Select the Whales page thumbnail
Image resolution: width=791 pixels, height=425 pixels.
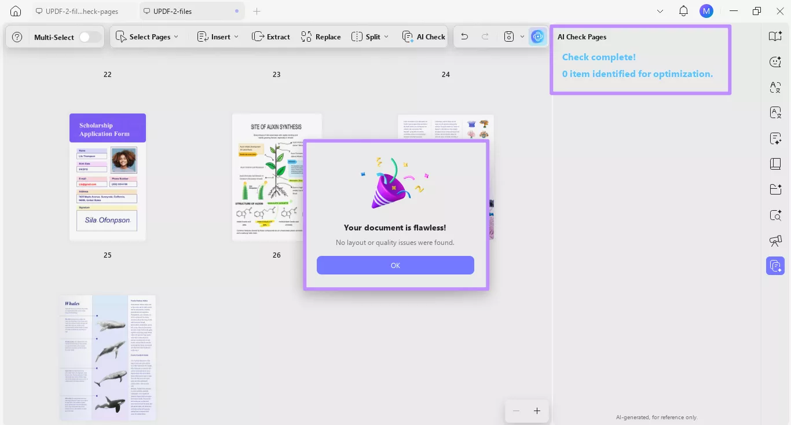click(108, 358)
